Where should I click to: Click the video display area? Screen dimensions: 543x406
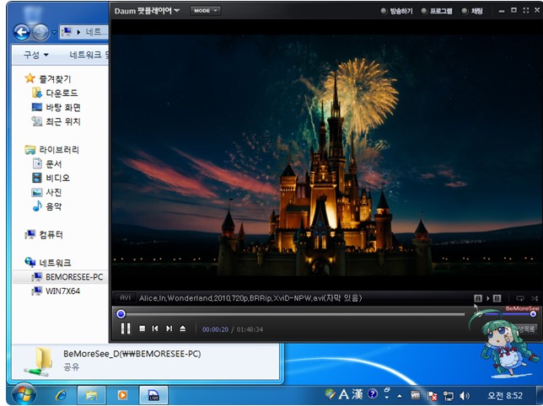click(x=325, y=155)
